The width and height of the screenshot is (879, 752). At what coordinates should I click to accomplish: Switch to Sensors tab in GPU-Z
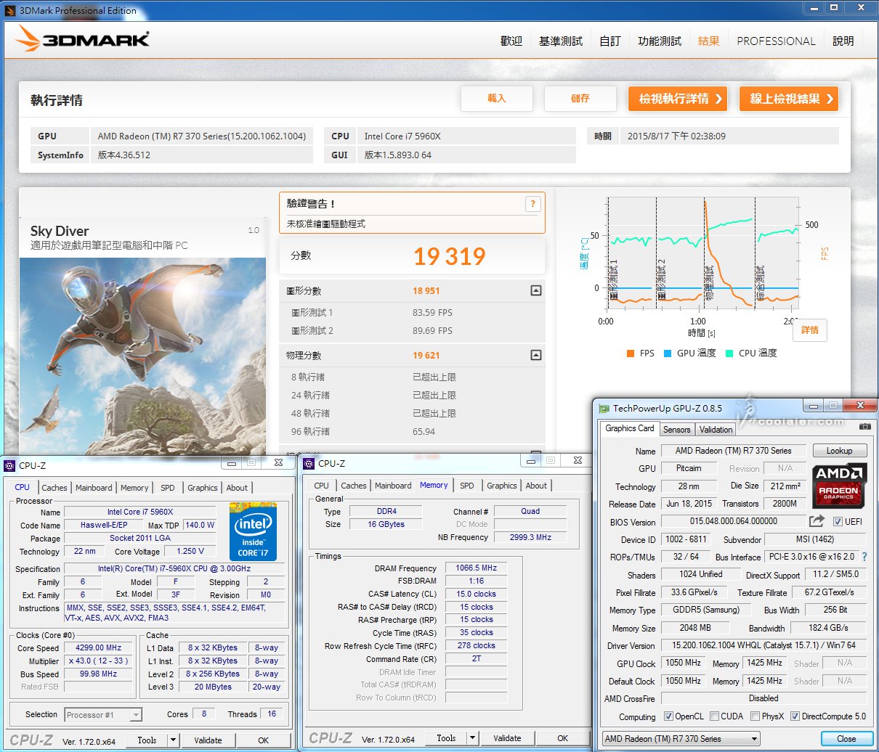click(x=676, y=430)
